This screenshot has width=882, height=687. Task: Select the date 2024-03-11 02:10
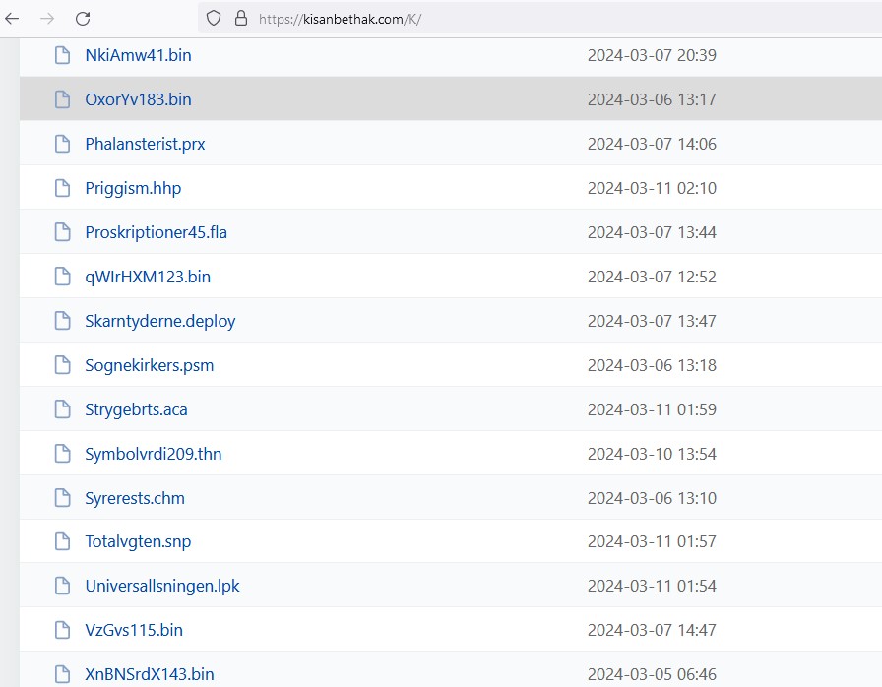click(652, 188)
